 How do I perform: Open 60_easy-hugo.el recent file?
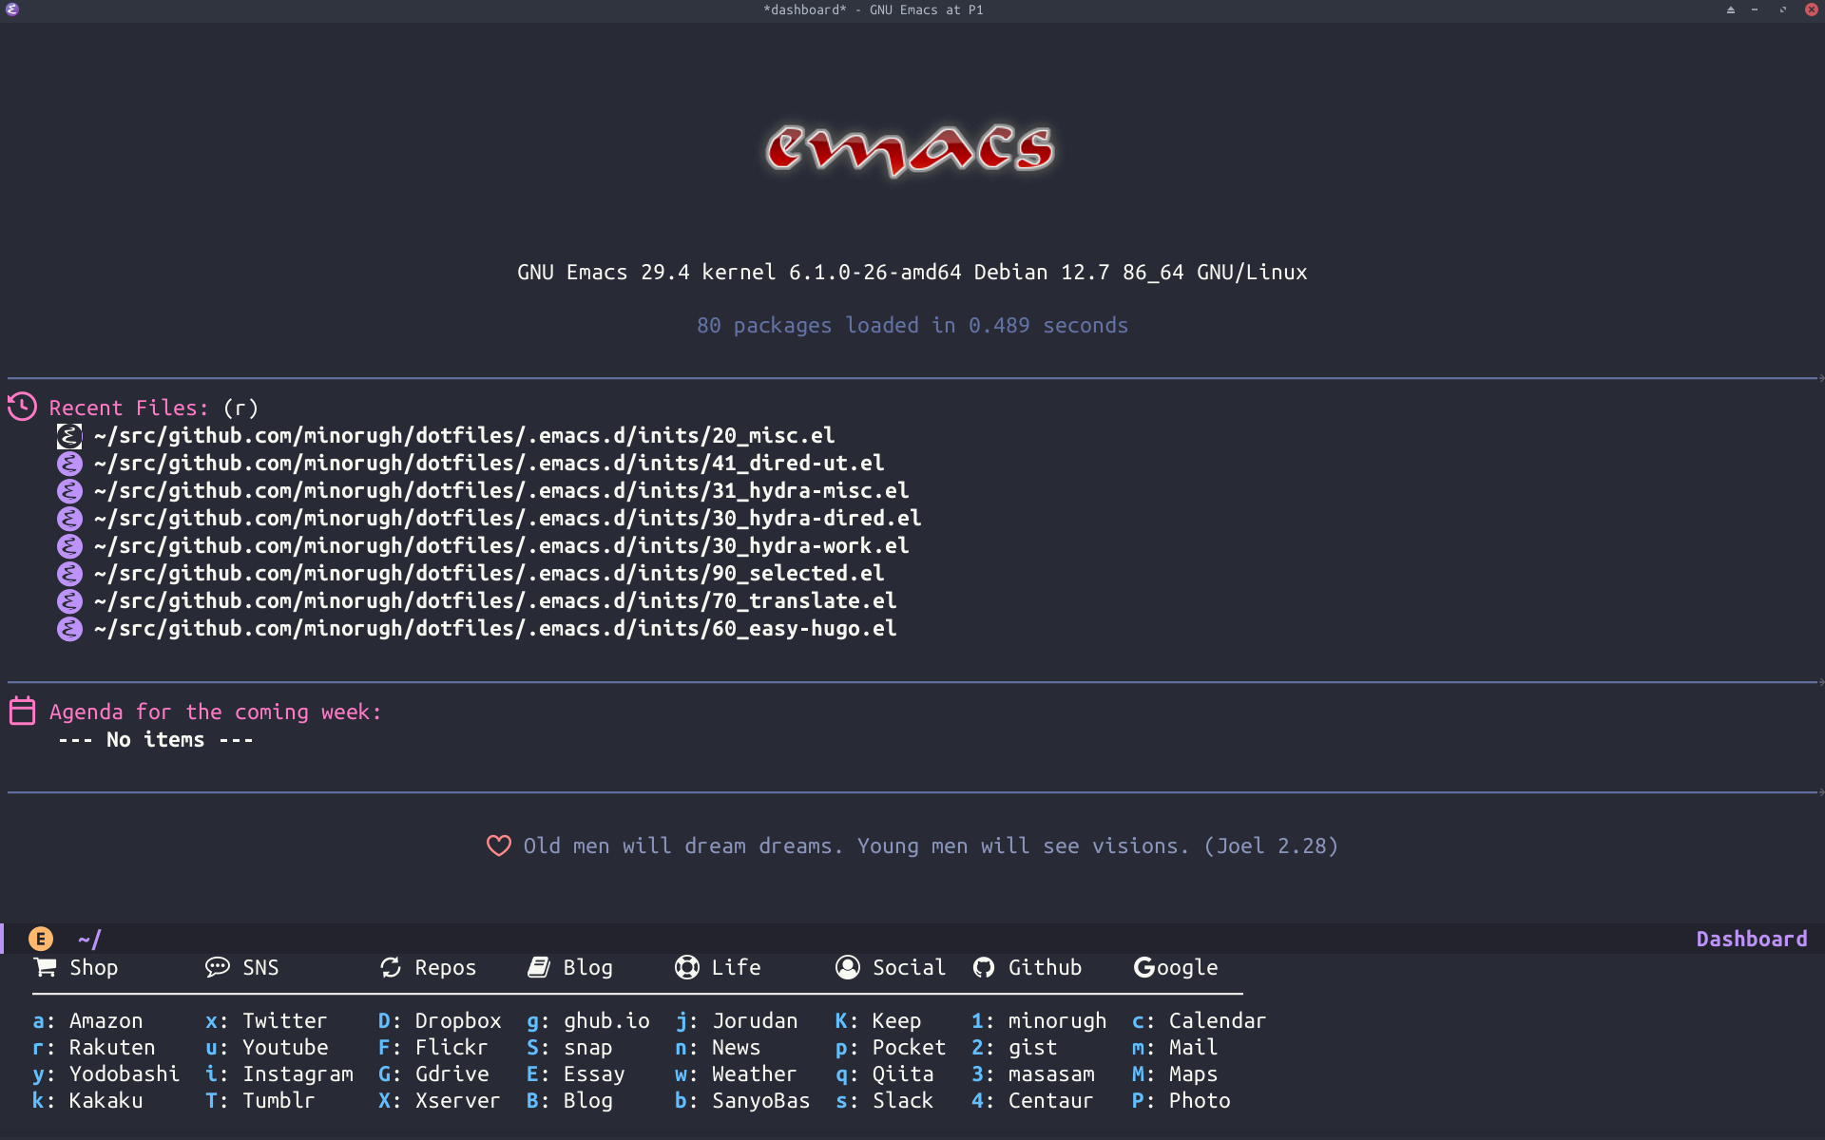(492, 628)
